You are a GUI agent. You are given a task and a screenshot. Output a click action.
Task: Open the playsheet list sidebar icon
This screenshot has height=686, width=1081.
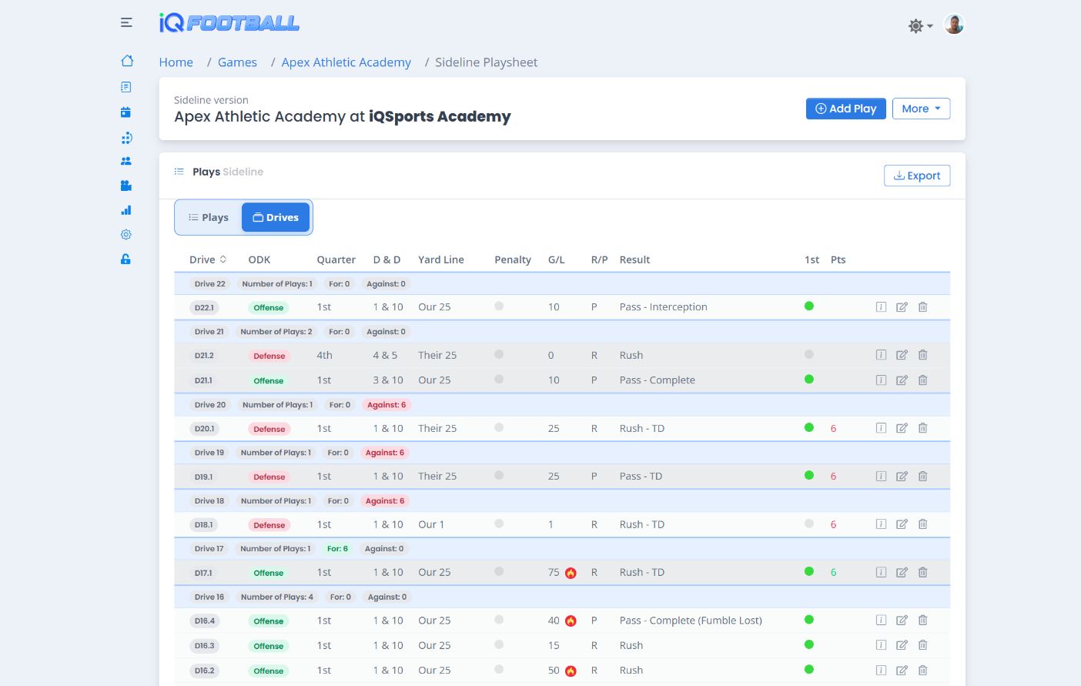click(x=126, y=87)
